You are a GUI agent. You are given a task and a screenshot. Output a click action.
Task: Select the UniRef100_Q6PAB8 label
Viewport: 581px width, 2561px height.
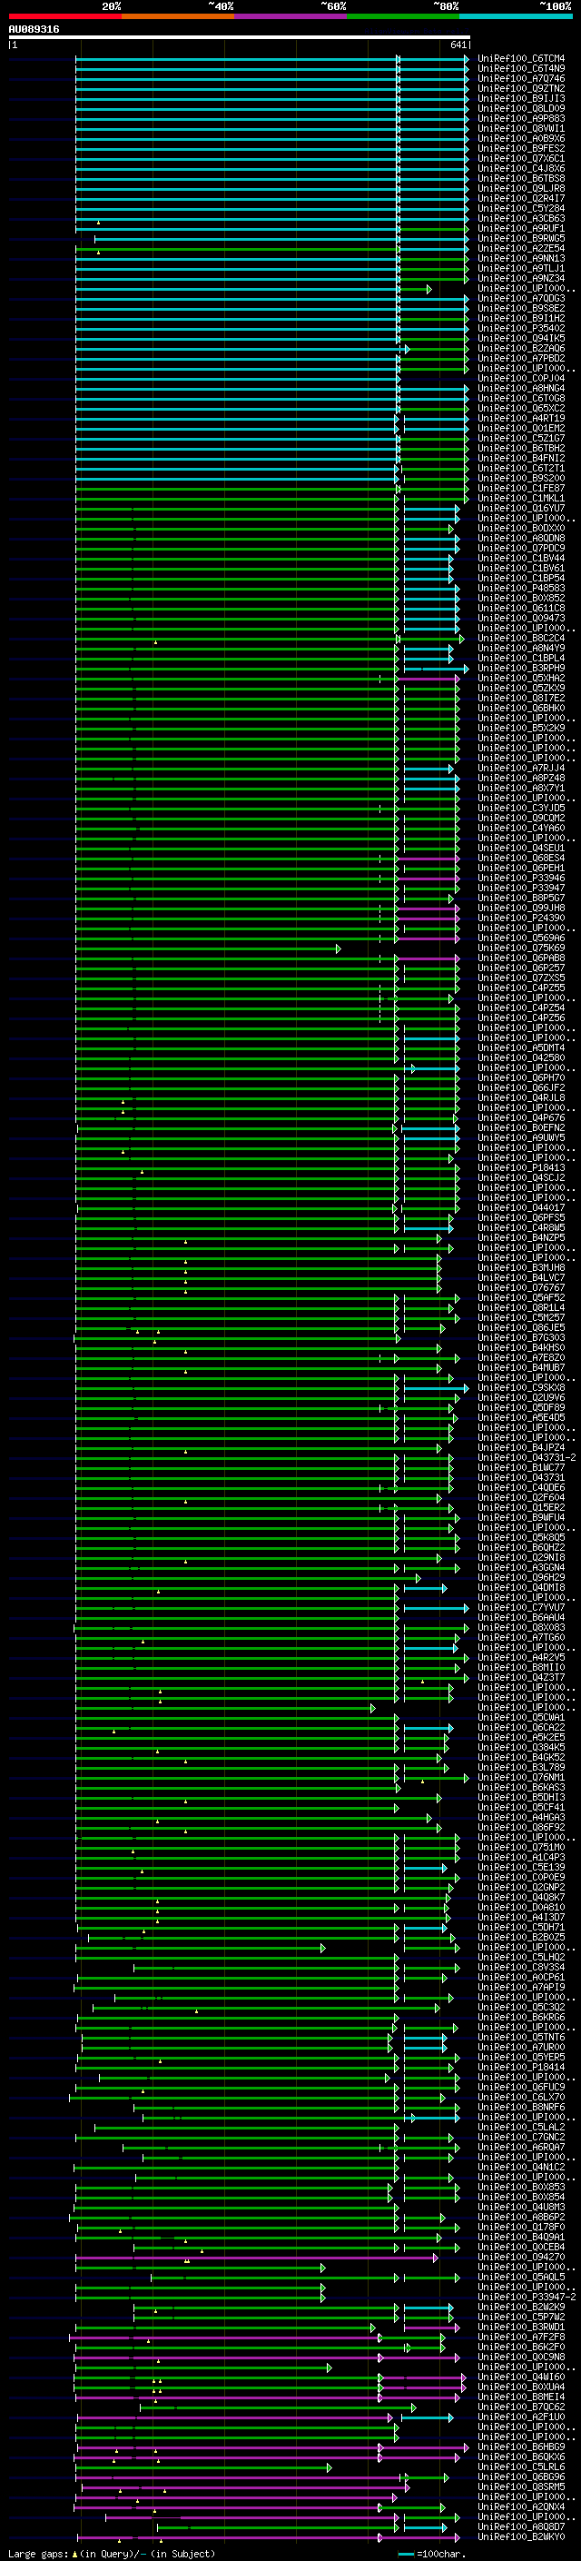[521, 958]
